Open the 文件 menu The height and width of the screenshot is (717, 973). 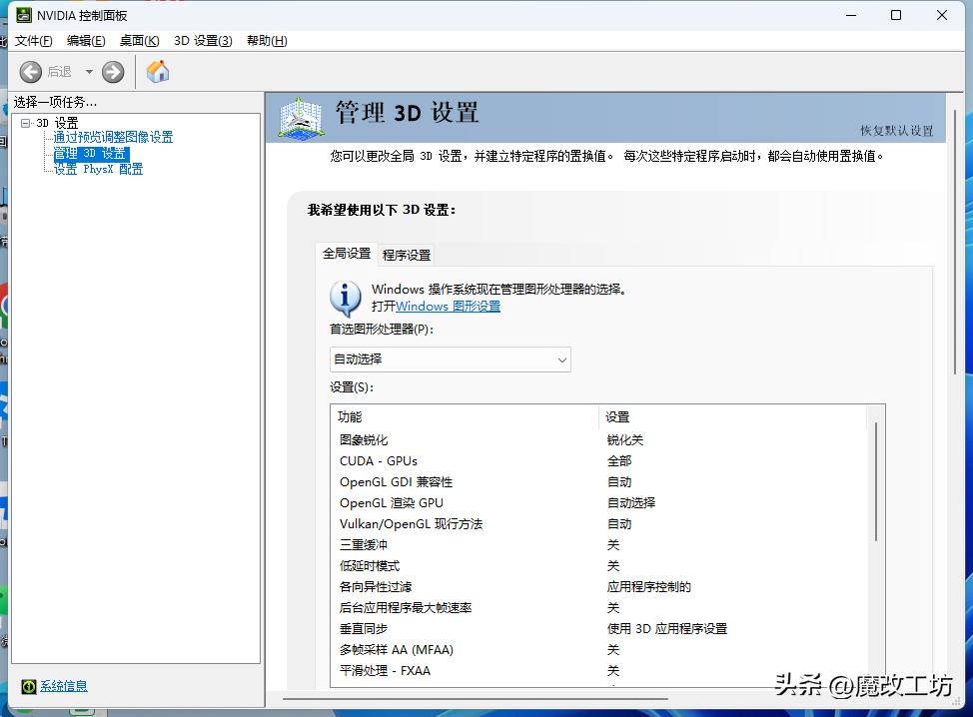click(33, 41)
